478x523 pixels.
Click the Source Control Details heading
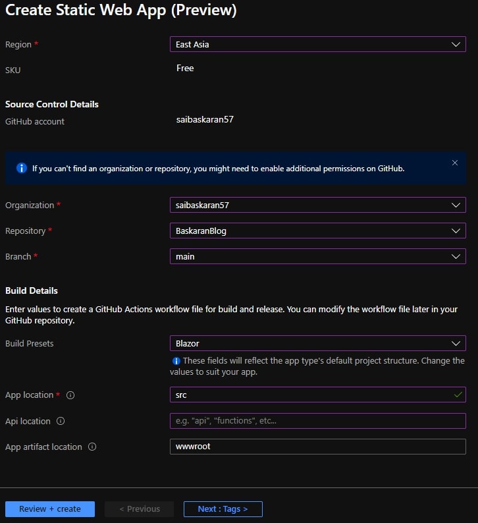tap(52, 104)
